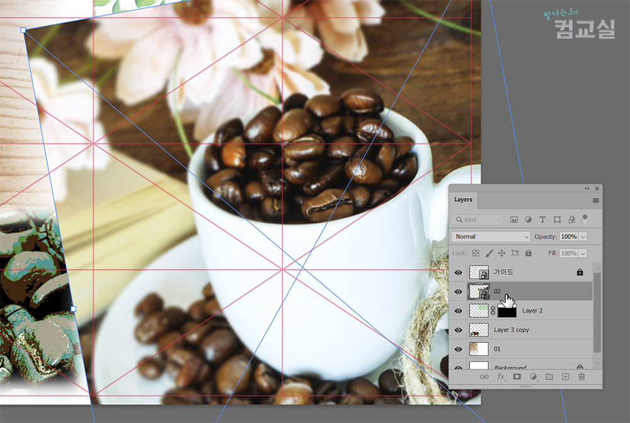
Task: Filter layers by pixel layers icon
Action: click(514, 219)
